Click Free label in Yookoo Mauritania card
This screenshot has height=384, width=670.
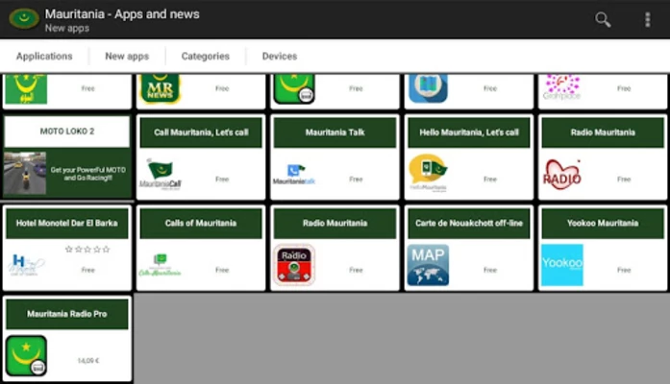click(624, 270)
